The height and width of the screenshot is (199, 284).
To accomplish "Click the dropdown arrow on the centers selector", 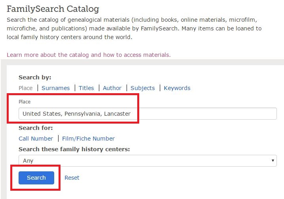I will [x=273, y=161].
